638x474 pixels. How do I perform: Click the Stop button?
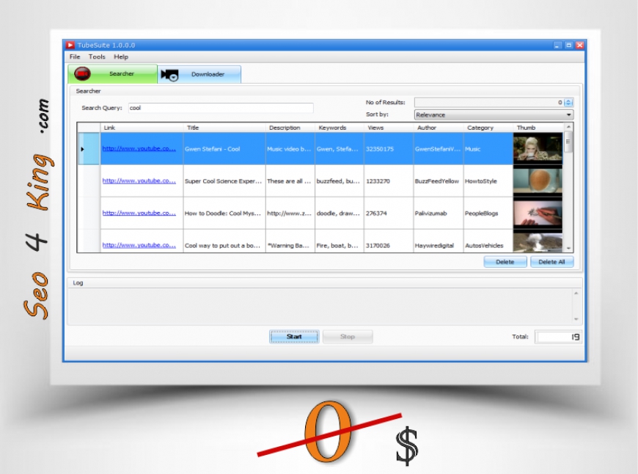pos(348,337)
